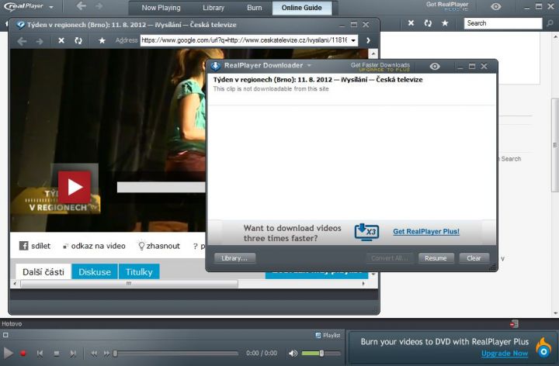Click the Search input field
Viewport: 559px width, 366px height.
tap(503, 23)
